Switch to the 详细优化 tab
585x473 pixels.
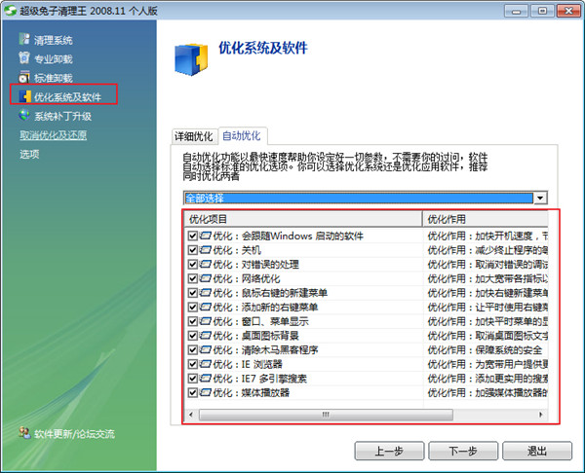pos(193,136)
